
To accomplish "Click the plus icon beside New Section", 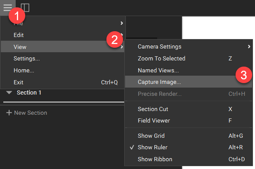I will pyautogui.click(x=9, y=113).
